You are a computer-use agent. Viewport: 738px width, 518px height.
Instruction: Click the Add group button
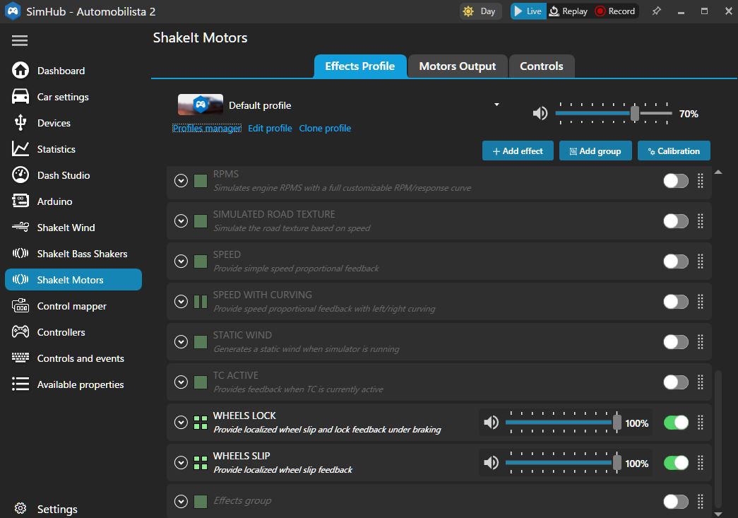(595, 151)
